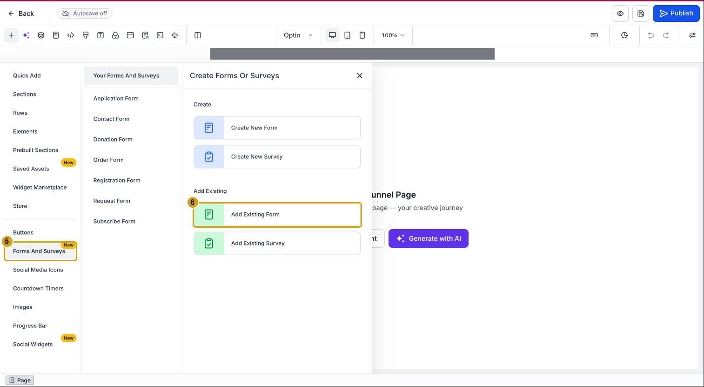Open Countdown Timers in sidebar

(x=39, y=288)
